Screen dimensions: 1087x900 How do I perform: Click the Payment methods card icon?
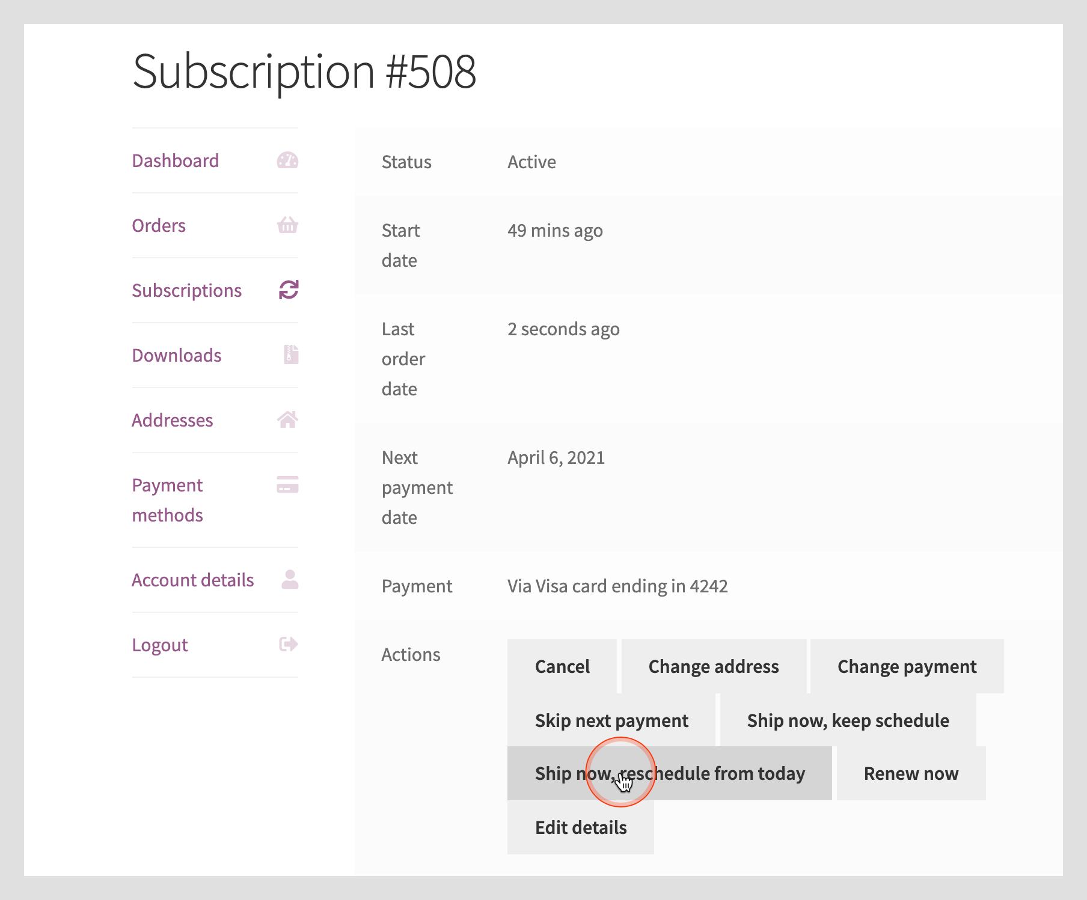point(287,484)
